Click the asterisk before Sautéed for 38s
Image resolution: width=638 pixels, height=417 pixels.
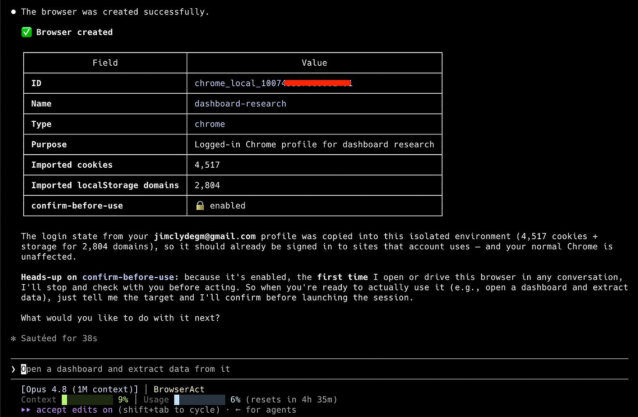coord(14,339)
